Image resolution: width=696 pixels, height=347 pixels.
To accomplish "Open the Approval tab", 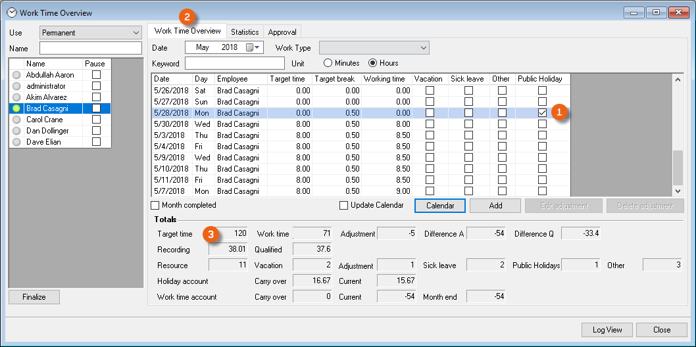I will 282,32.
